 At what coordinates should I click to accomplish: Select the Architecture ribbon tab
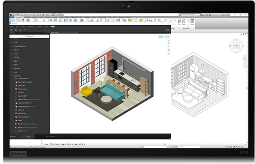(19, 17)
